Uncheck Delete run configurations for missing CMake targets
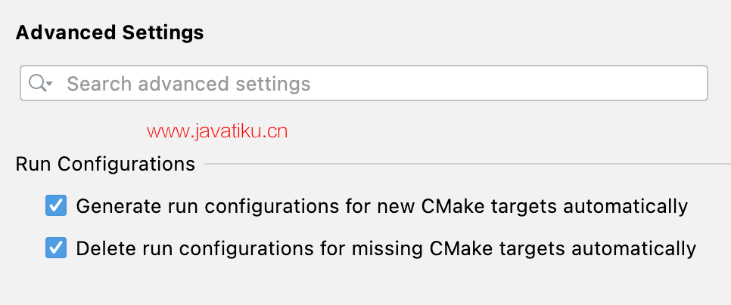 coord(56,248)
